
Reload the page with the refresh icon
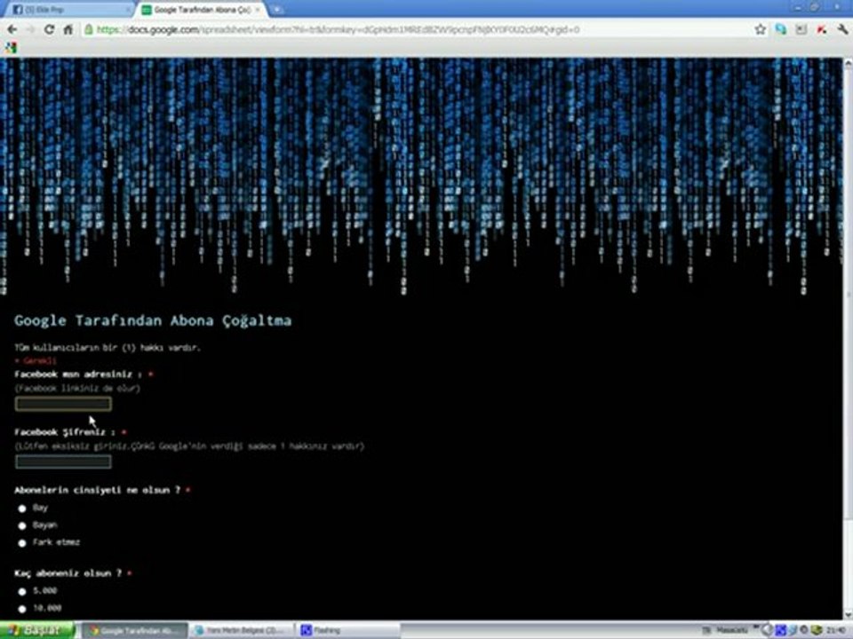(x=49, y=29)
